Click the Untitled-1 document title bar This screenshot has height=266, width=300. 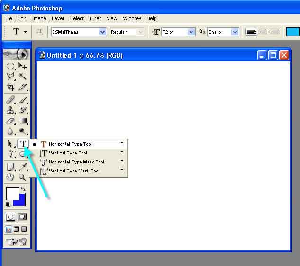pyautogui.click(x=146, y=55)
